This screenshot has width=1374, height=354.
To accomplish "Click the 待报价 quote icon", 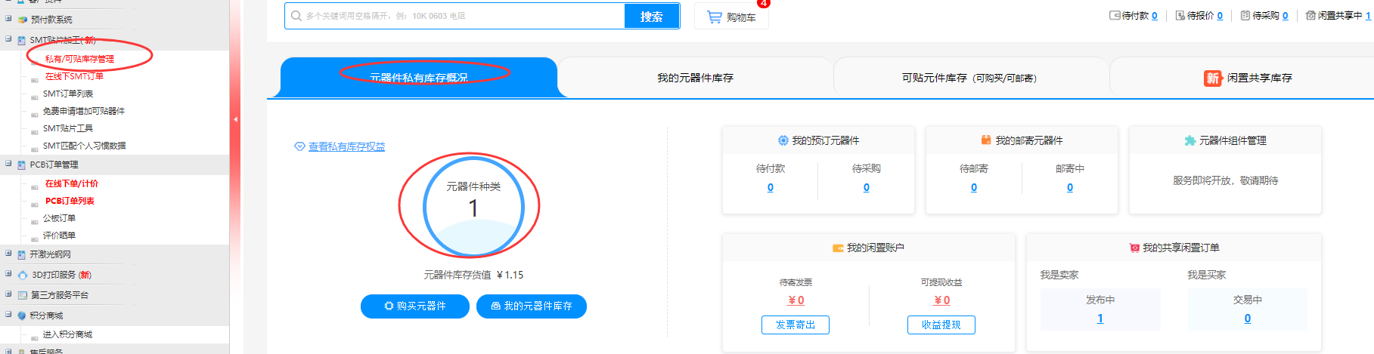I will 1180,15.
